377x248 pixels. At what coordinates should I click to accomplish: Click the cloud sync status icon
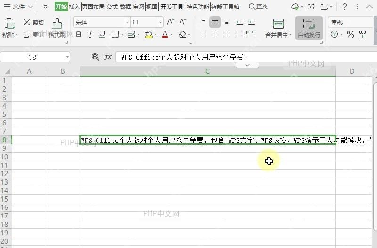[295, 7]
